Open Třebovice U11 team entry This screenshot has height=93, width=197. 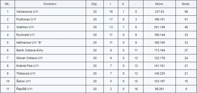click(x=26, y=73)
